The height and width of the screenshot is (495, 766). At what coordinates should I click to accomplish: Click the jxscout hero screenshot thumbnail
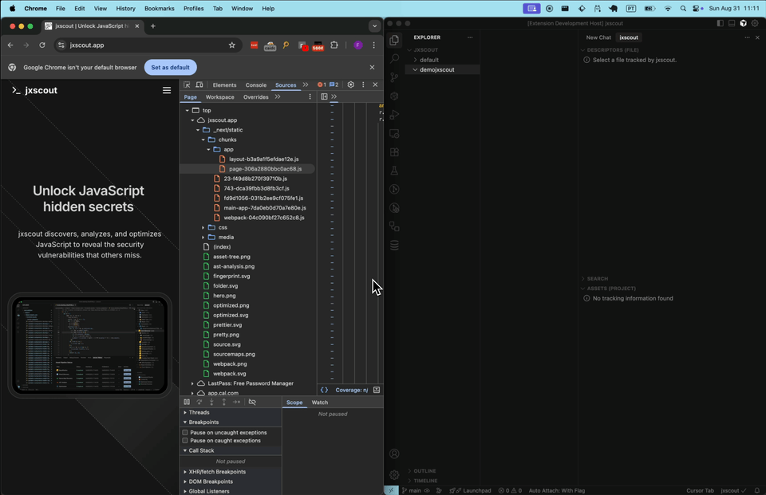90,345
